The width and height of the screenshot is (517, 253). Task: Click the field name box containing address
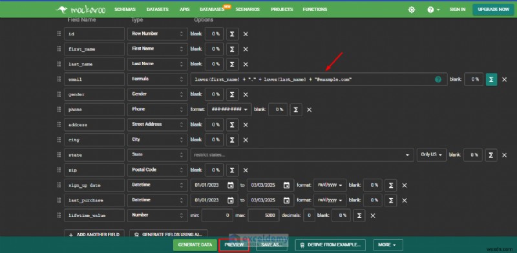pyautogui.click(x=94, y=125)
